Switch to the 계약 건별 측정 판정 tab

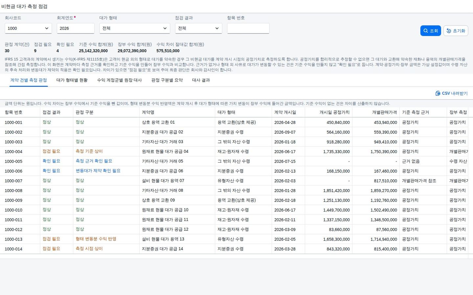pos(29,80)
